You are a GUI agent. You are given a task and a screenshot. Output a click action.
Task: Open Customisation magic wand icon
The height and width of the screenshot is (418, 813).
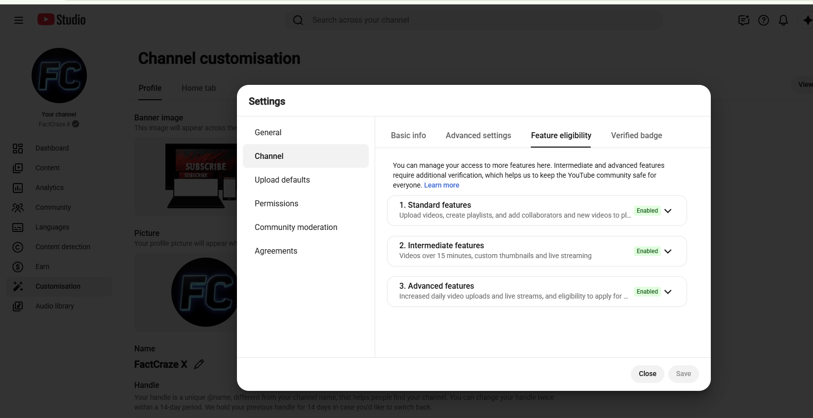18,287
